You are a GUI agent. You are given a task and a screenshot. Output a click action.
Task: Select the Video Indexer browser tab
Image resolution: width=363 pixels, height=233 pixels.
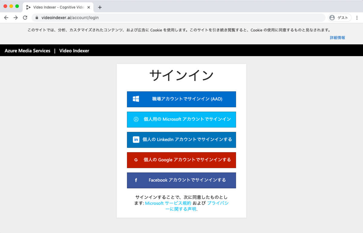58,7
